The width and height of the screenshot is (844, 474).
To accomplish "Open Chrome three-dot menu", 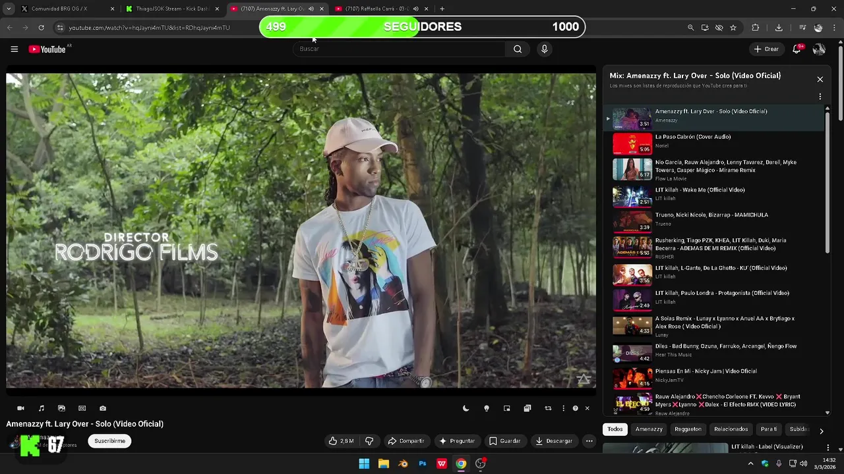I will click(835, 28).
